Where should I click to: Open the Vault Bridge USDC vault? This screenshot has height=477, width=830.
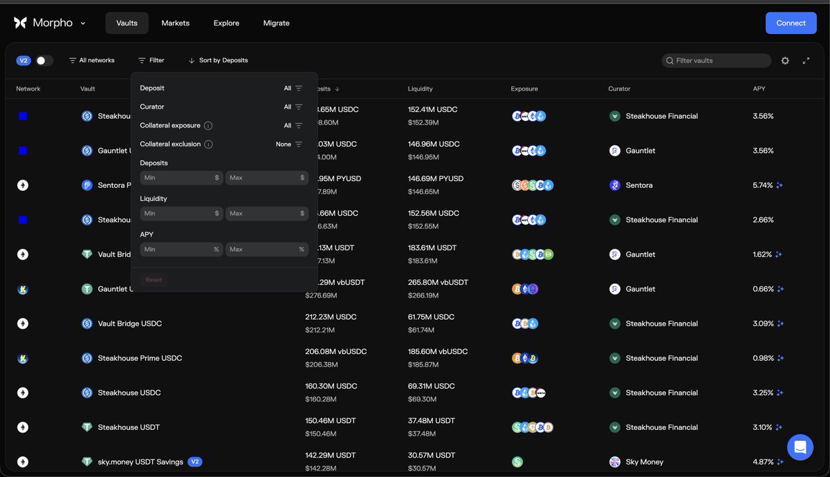coord(130,324)
